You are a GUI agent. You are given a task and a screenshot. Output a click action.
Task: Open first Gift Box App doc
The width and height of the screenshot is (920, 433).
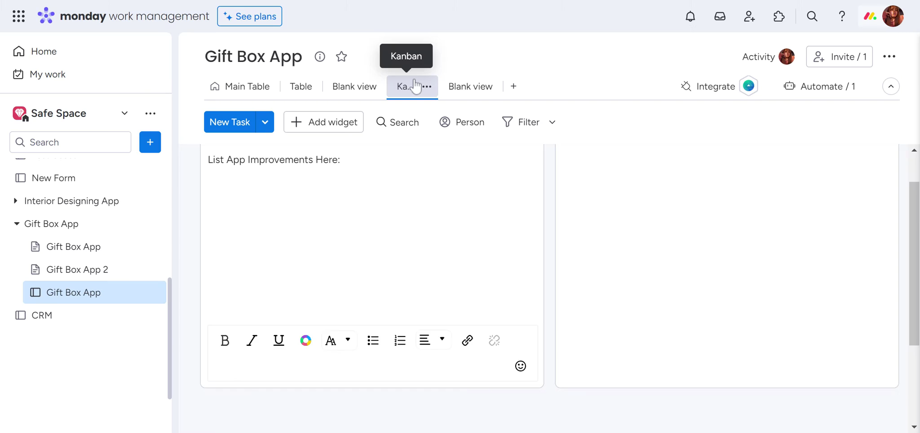[74, 247]
